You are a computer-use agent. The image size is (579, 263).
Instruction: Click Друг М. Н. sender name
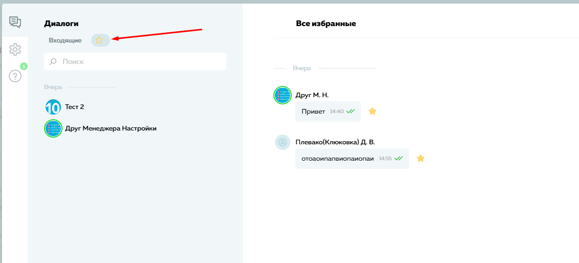pyautogui.click(x=312, y=95)
